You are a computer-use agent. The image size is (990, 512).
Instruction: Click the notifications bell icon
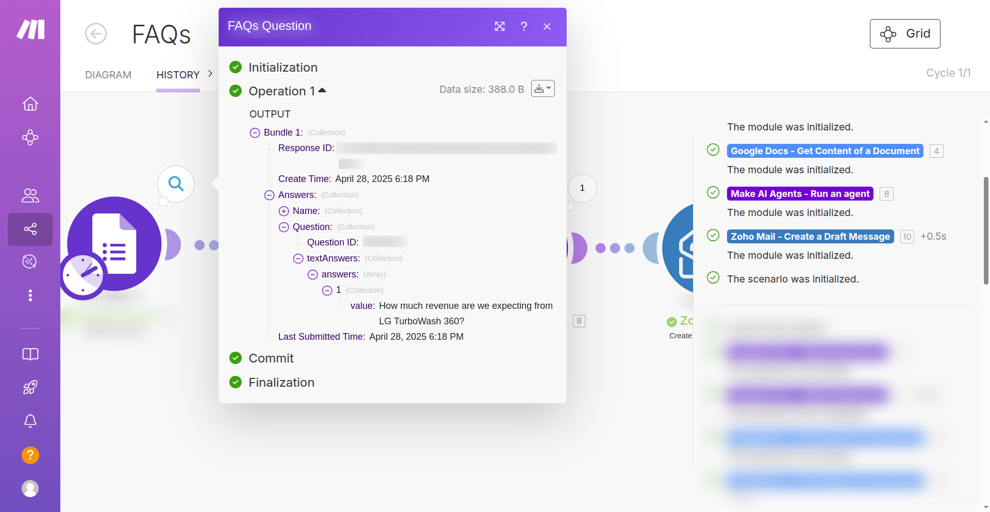point(30,421)
